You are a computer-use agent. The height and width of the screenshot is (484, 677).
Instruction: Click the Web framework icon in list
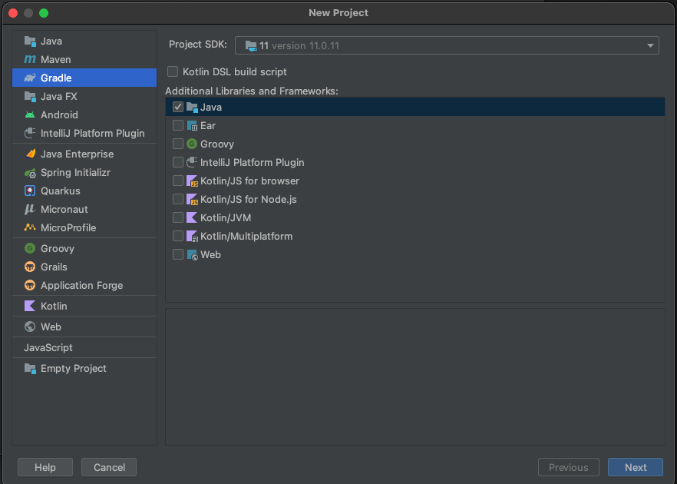click(192, 254)
